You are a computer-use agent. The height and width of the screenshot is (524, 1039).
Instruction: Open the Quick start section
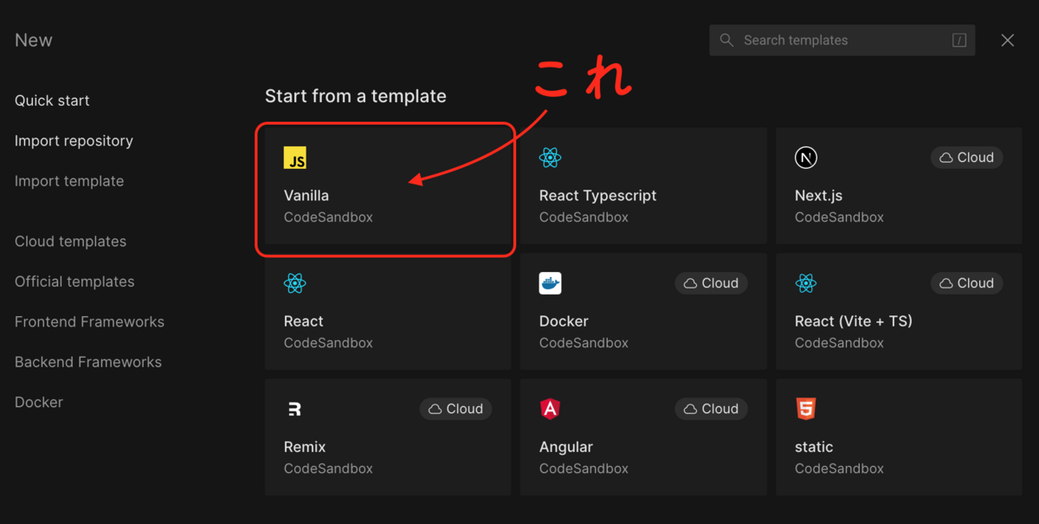(x=51, y=100)
